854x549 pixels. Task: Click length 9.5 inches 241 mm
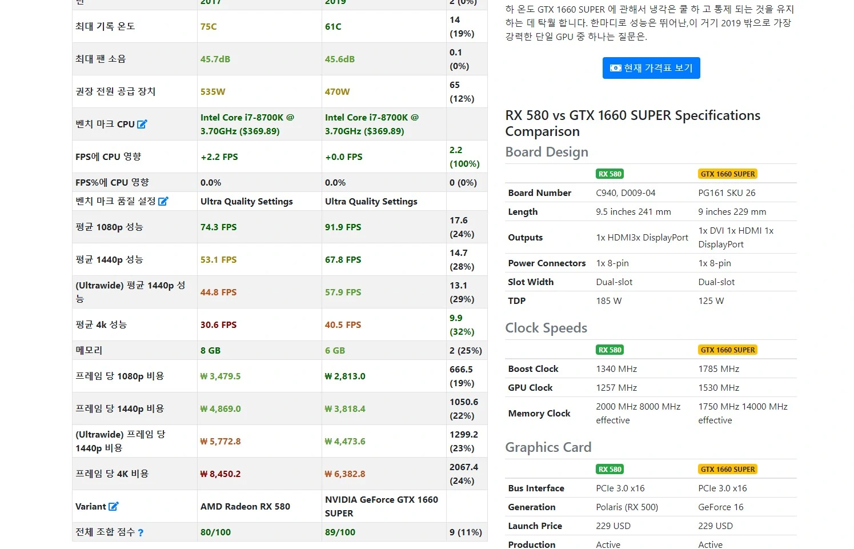point(634,211)
